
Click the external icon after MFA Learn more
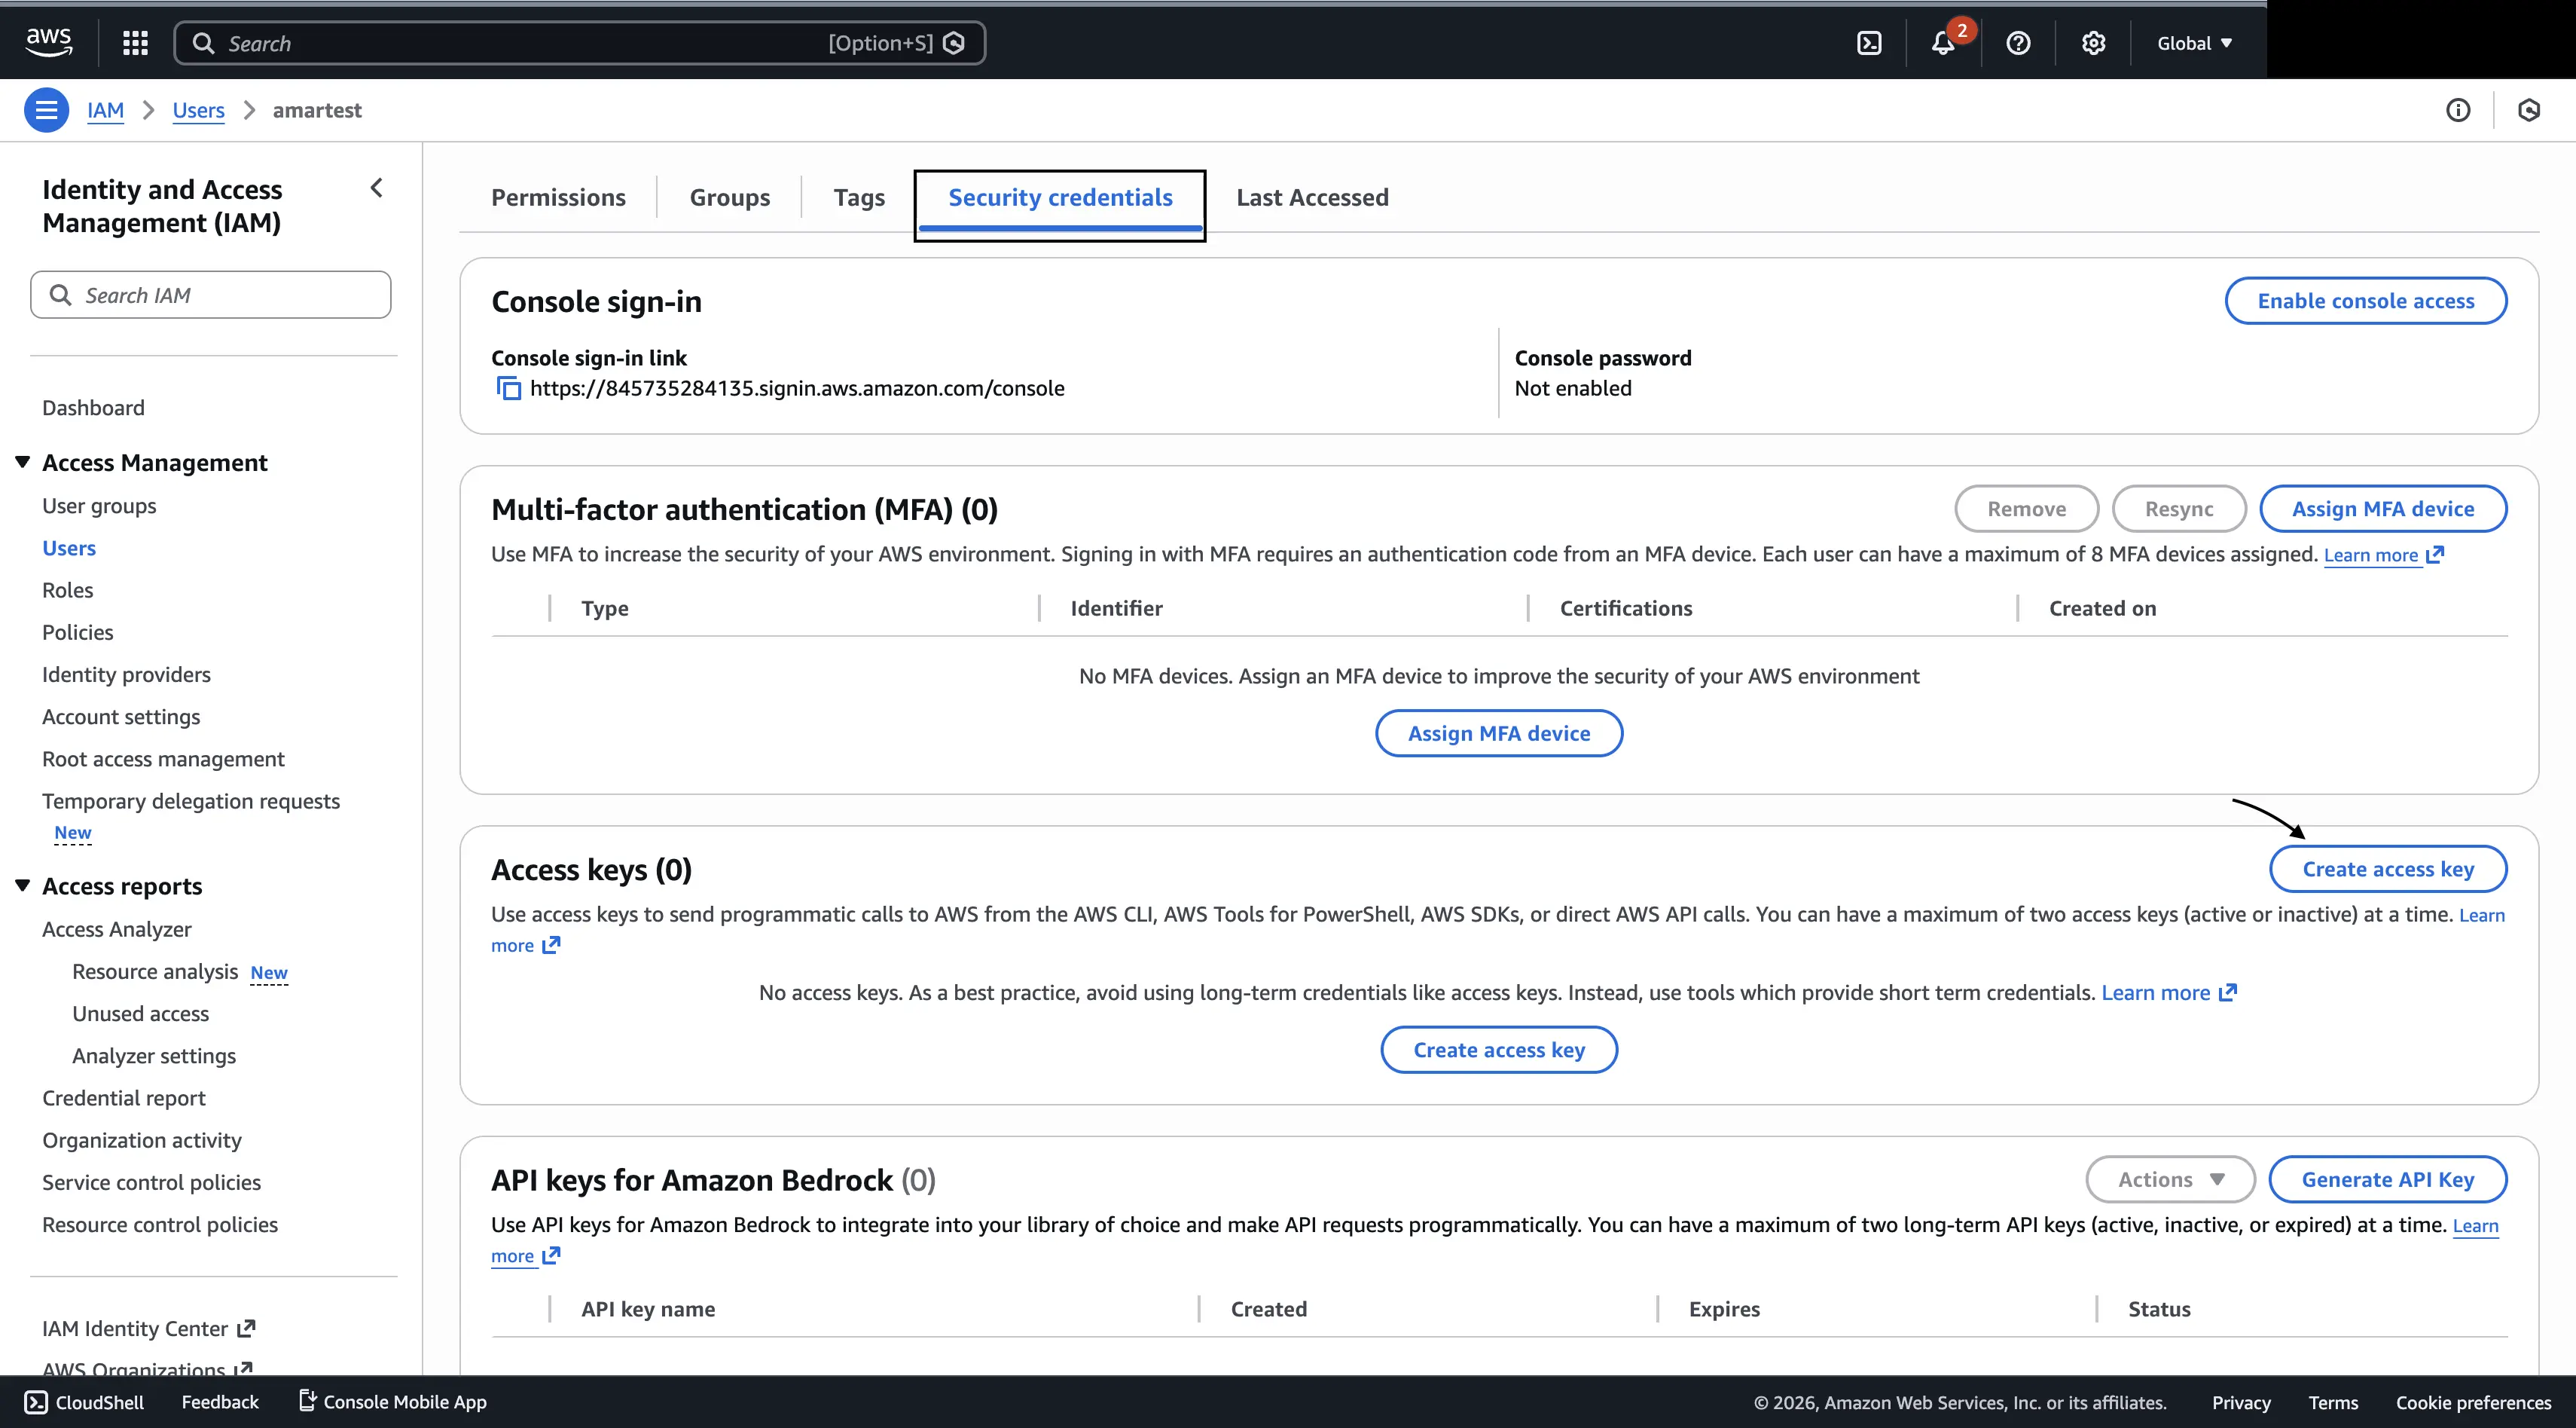click(2435, 555)
